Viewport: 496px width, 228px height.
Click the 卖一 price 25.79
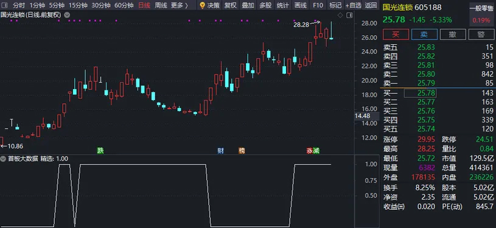pos(426,83)
